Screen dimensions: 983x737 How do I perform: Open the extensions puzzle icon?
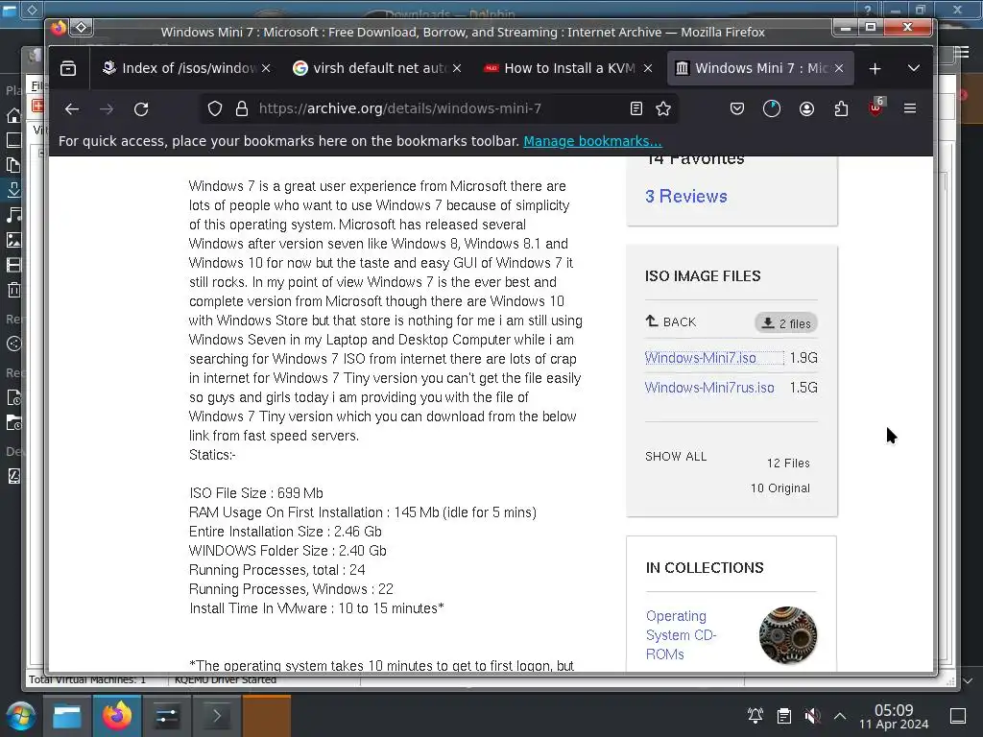(841, 109)
